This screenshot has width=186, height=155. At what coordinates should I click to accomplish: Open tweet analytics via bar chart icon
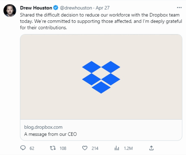pos(117,148)
